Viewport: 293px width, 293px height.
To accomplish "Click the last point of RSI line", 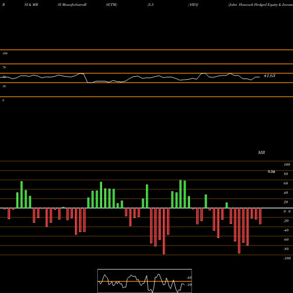I will coord(260,77).
